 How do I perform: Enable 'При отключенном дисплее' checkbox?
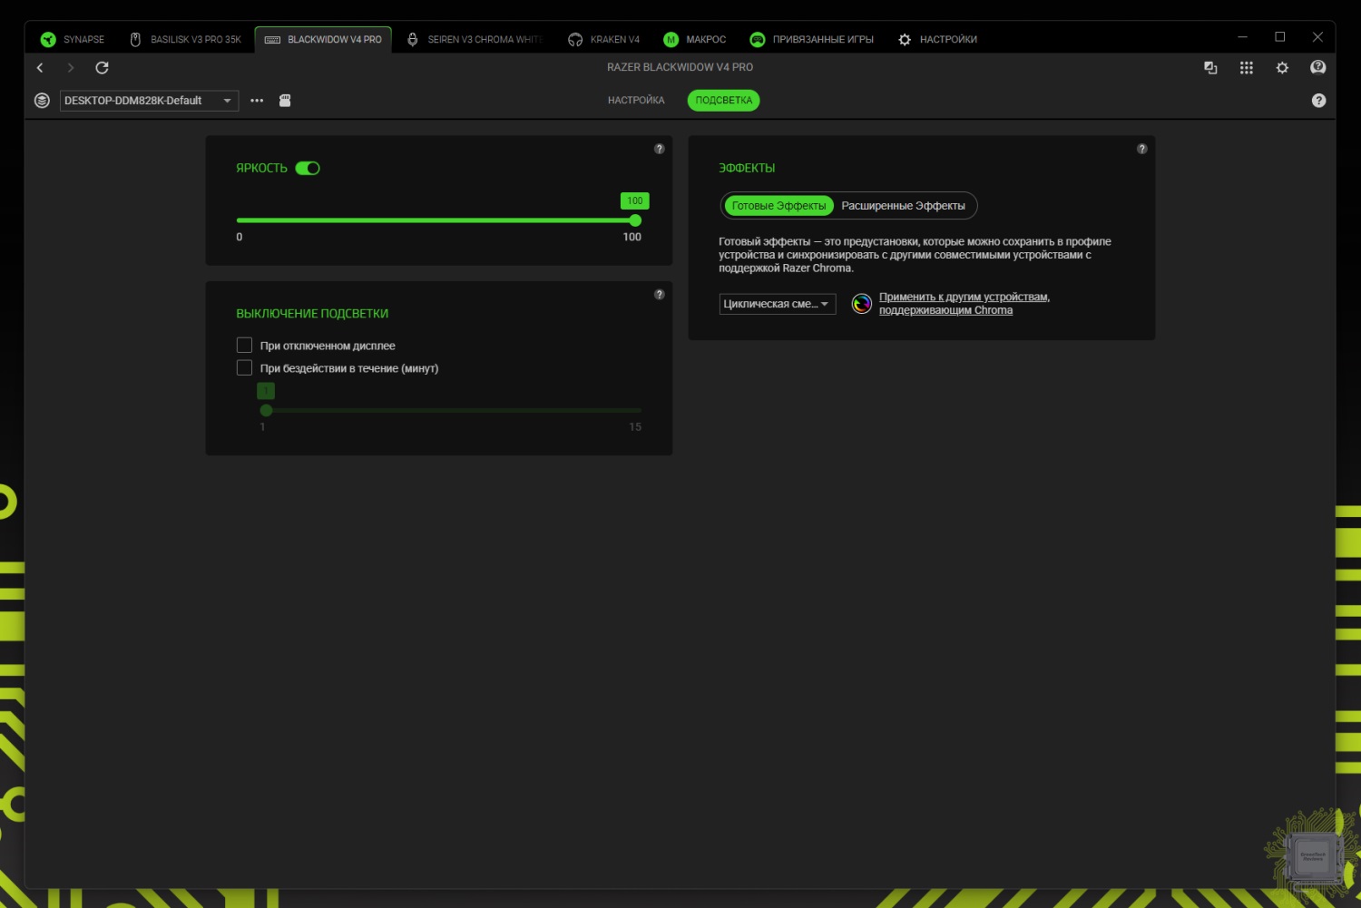[x=244, y=346]
